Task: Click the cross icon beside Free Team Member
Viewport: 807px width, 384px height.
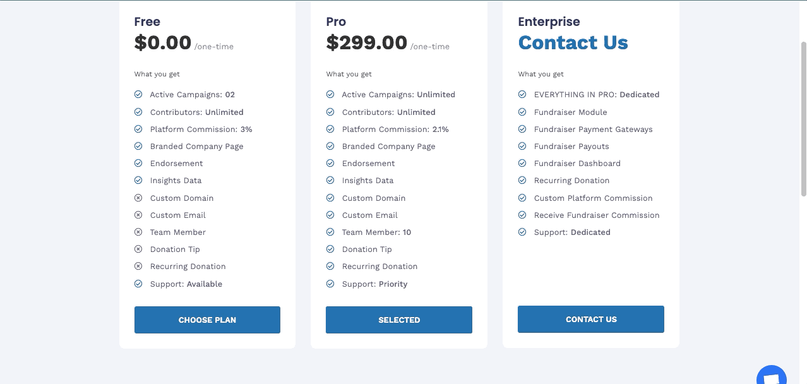Action: [x=138, y=232]
